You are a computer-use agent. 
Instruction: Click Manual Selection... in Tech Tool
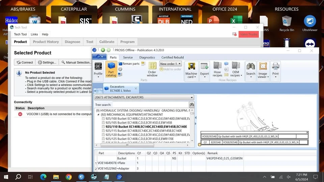pyautogui.click(x=77, y=62)
